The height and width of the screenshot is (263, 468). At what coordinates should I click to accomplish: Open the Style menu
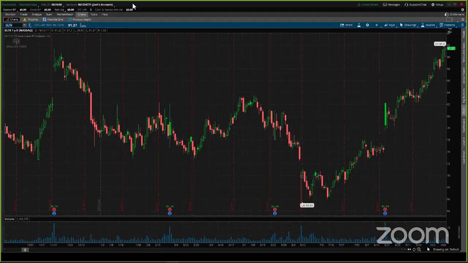(x=390, y=25)
